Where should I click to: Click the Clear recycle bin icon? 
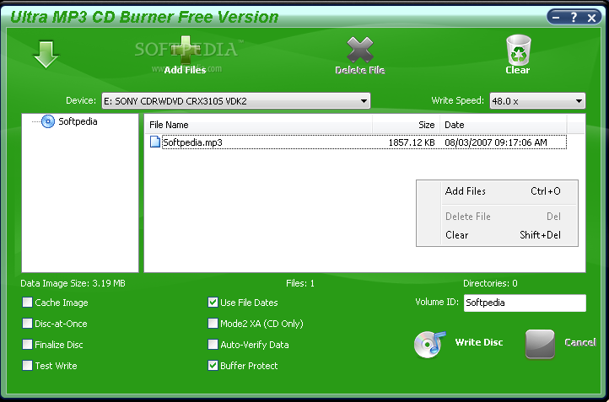(518, 50)
